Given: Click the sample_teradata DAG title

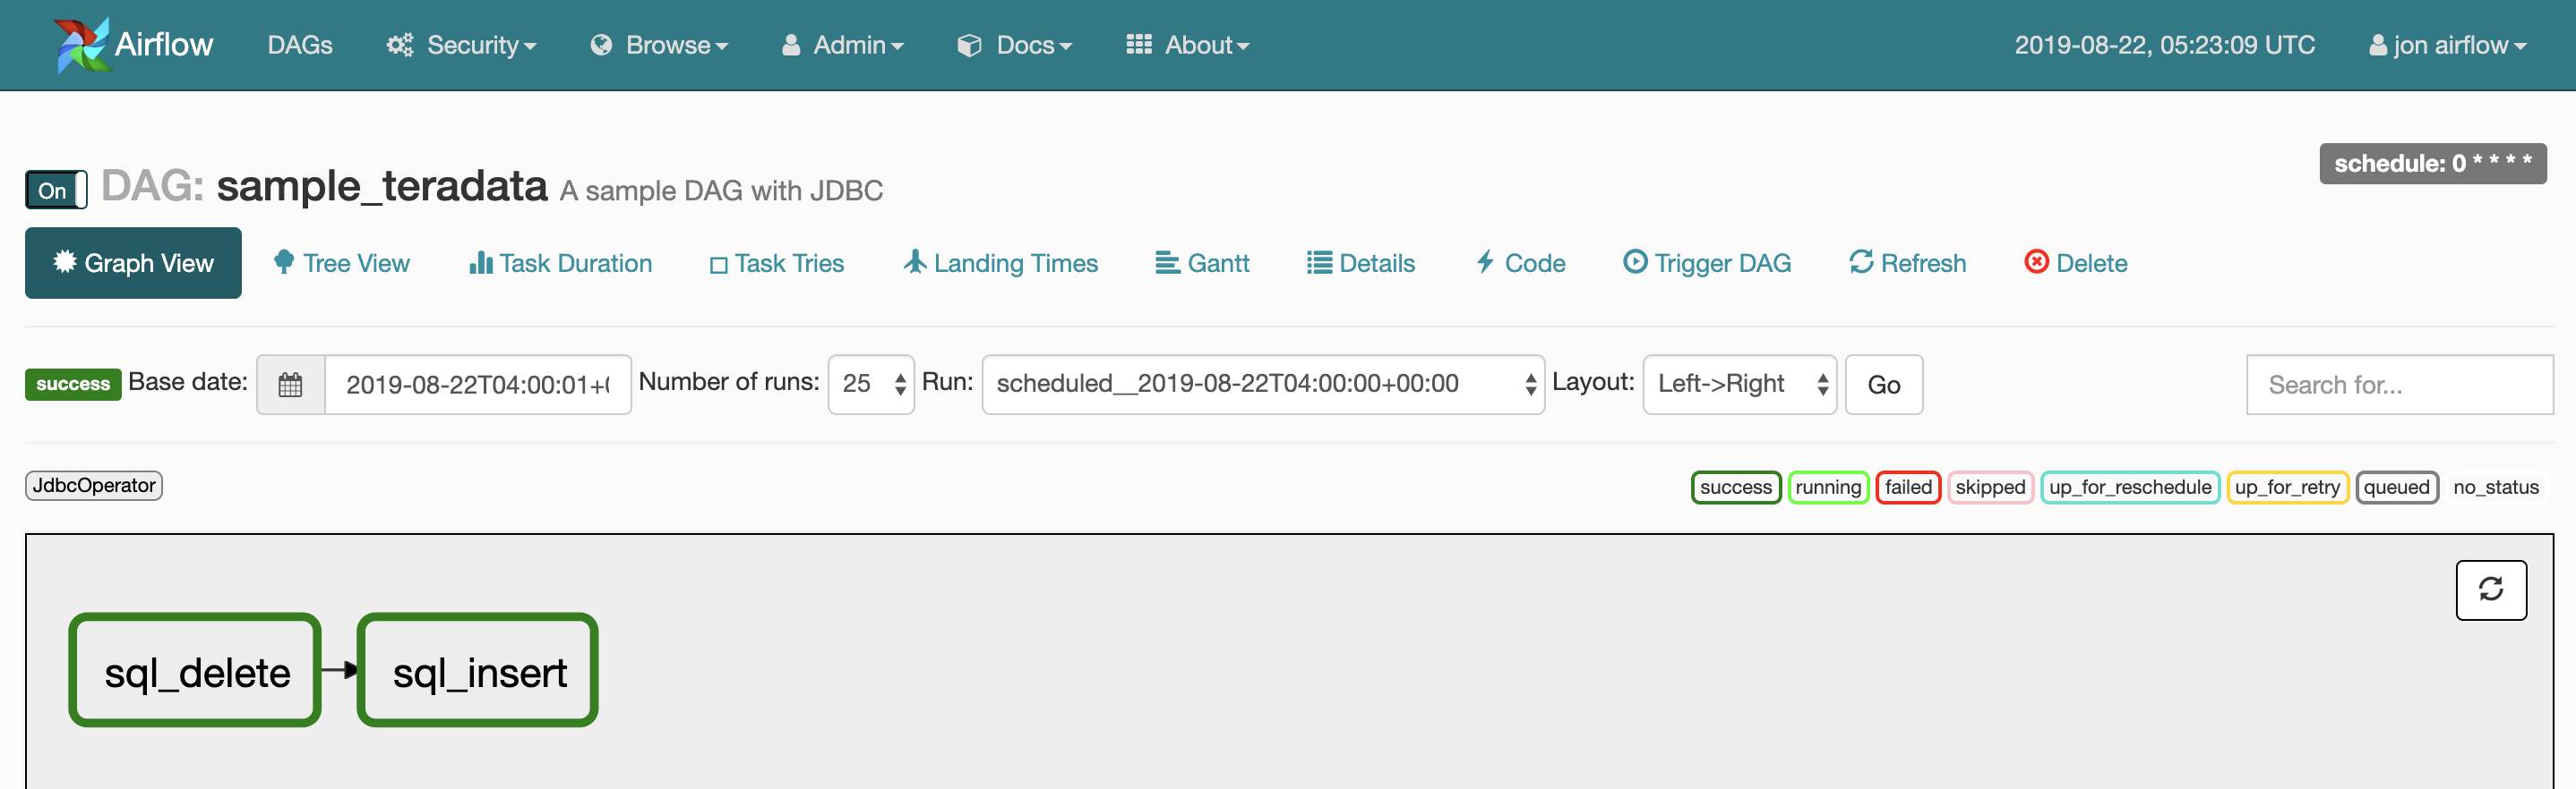Looking at the screenshot, I should pos(382,187).
